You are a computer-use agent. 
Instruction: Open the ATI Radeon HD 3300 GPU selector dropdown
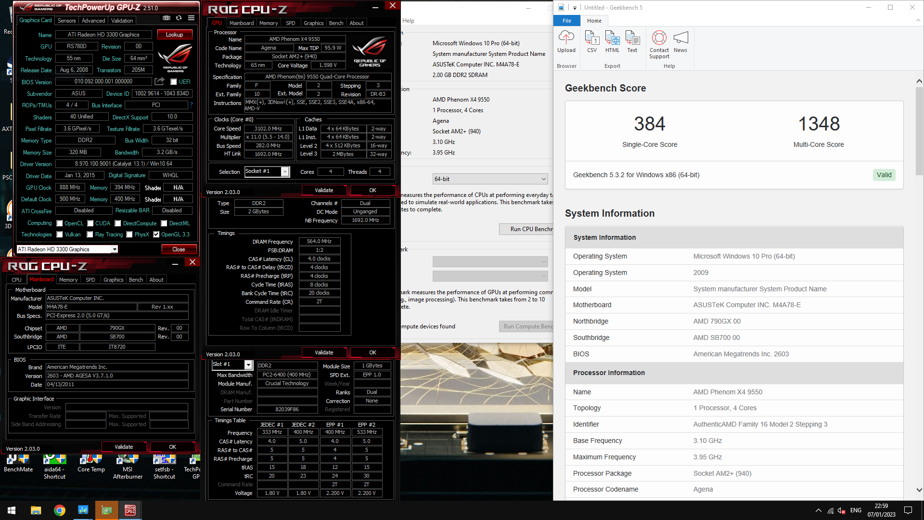coord(67,249)
